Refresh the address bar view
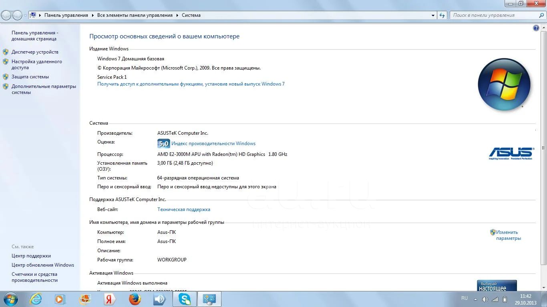This screenshot has width=547, height=307. coord(442,15)
